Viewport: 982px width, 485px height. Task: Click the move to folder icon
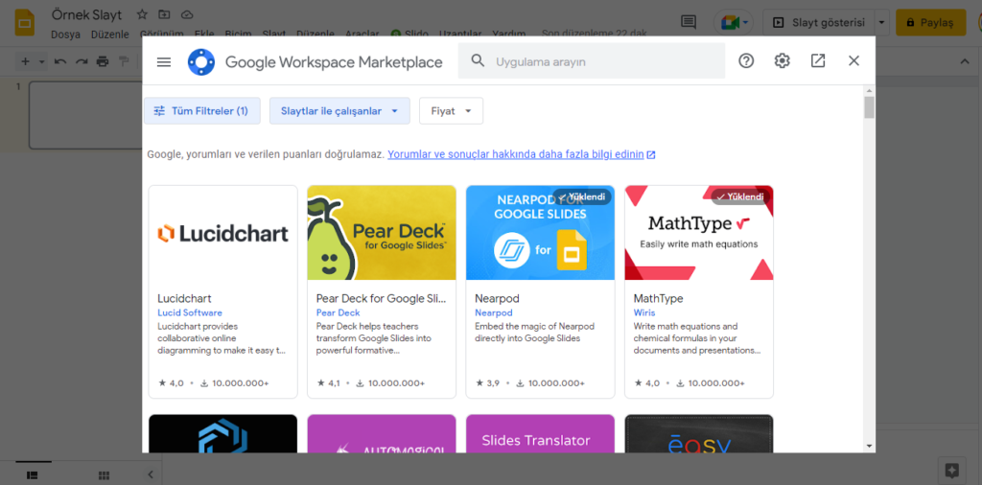[164, 14]
